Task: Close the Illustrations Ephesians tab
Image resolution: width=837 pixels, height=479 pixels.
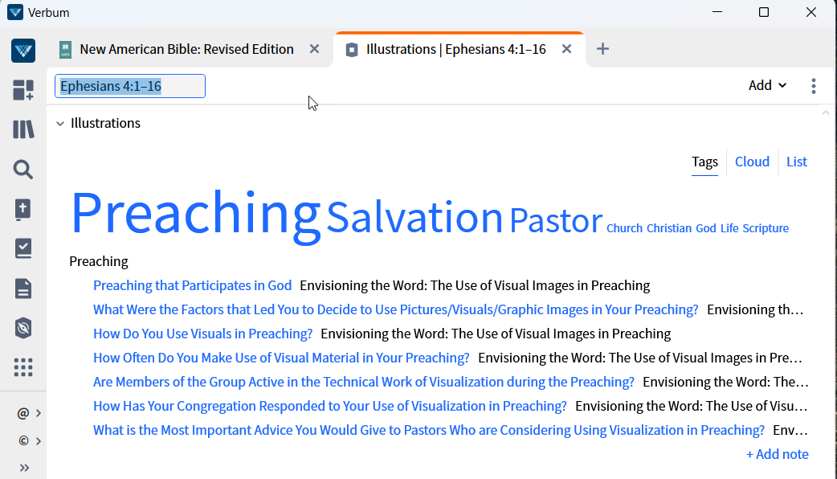Action: tap(567, 49)
